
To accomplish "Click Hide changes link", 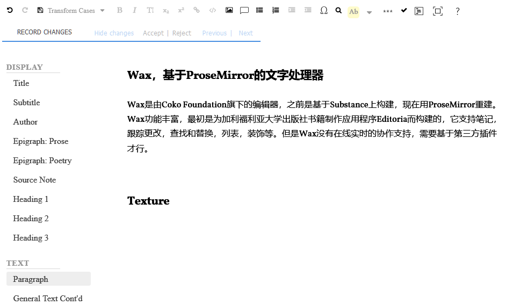I will click(114, 33).
